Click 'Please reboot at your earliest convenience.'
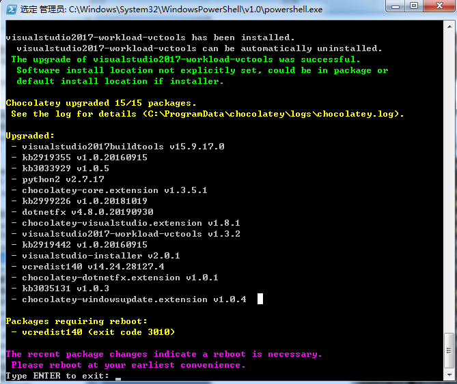Image resolution: width=457 pixels, height=384 pixels. (x=128, y=365)
